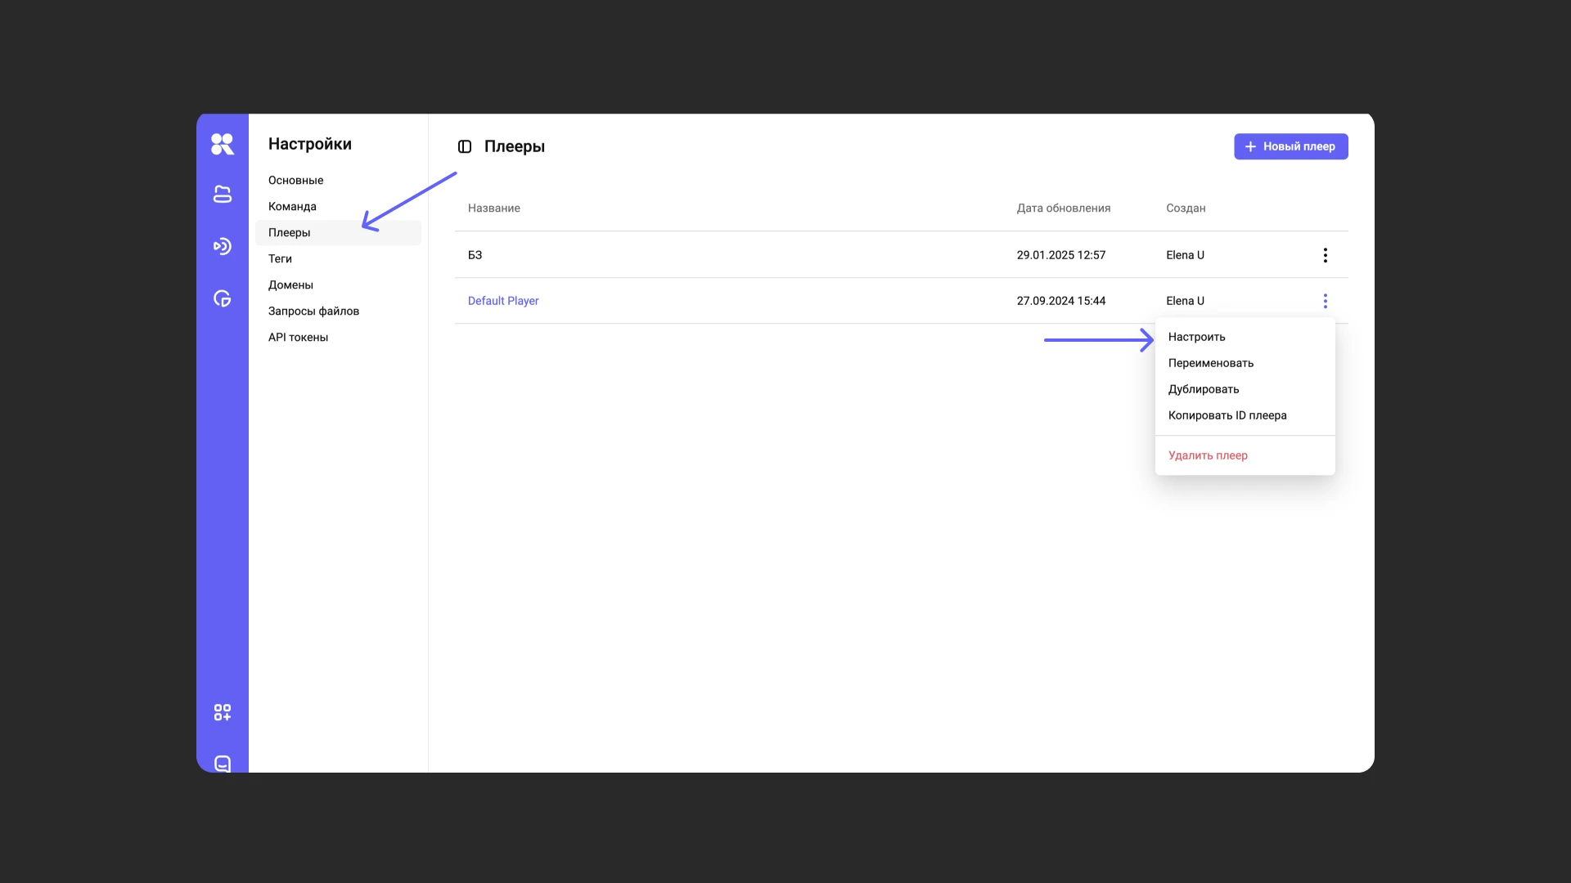Open the three-dot menu for БЗ player
The width and height of the screenshot is (1571, 883).
(x=1325, y=255)
